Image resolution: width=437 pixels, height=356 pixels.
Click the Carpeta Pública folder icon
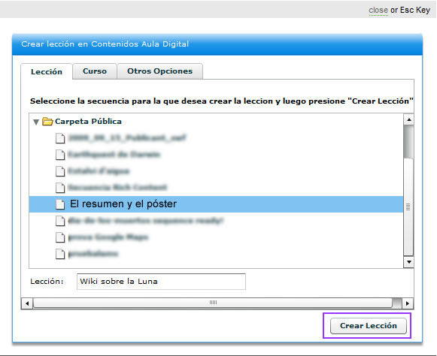coord(47,122)
